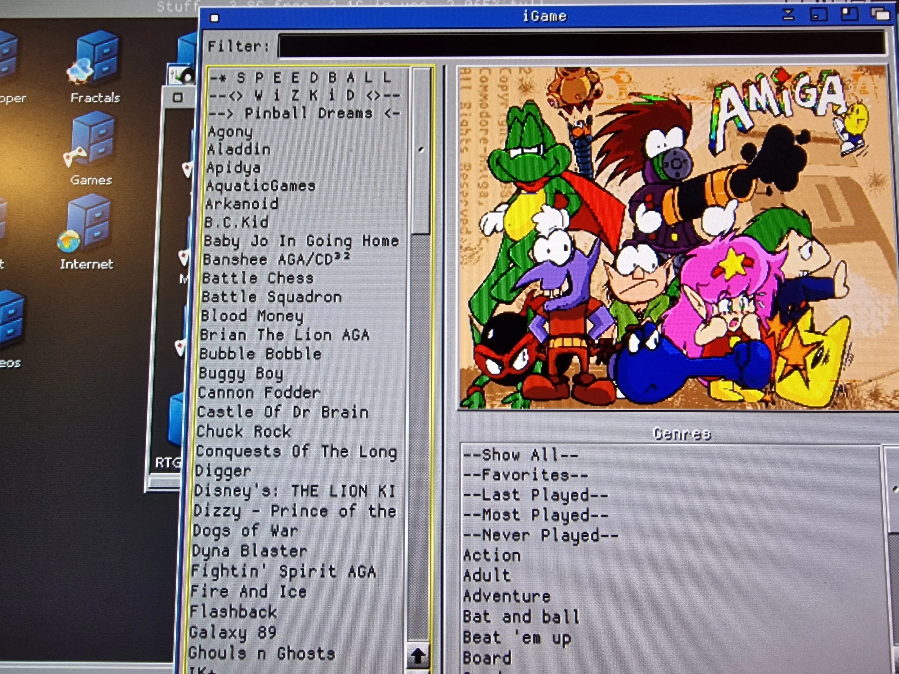This screenshot has height=674, width=899.
Task: Select Bubble Bobble in the game list
Action: point(260,354)
